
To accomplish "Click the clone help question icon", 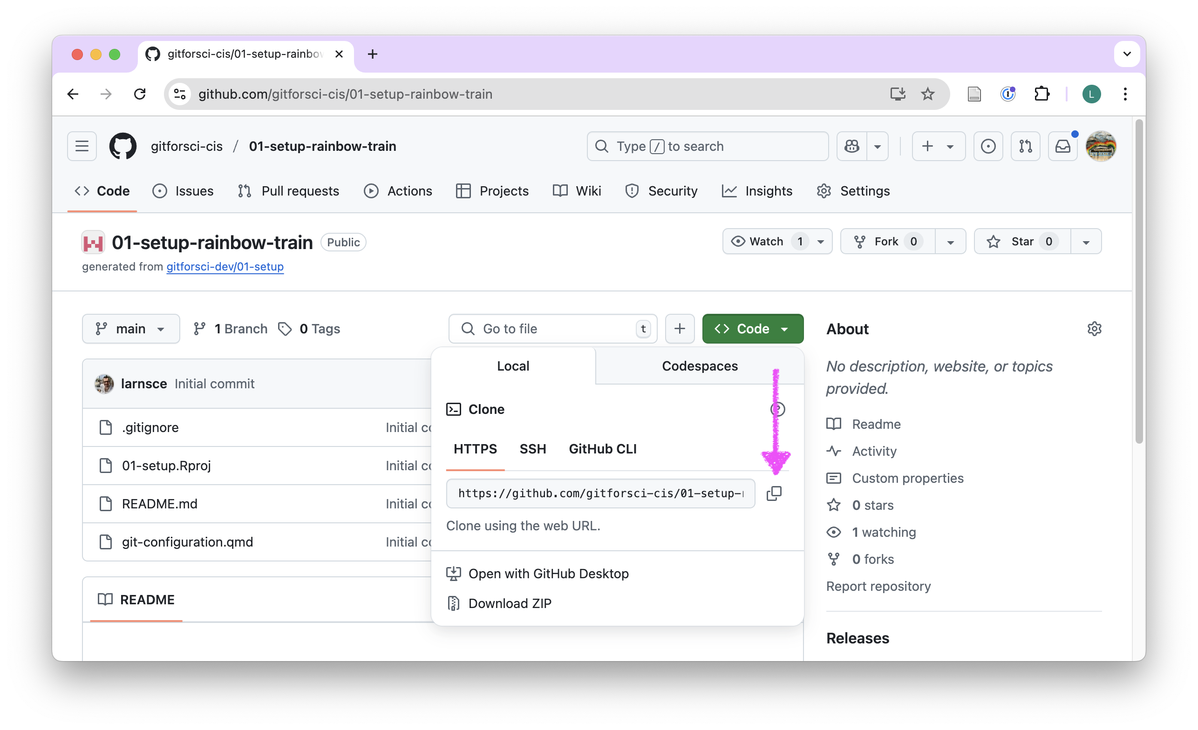I will (778, 409).
